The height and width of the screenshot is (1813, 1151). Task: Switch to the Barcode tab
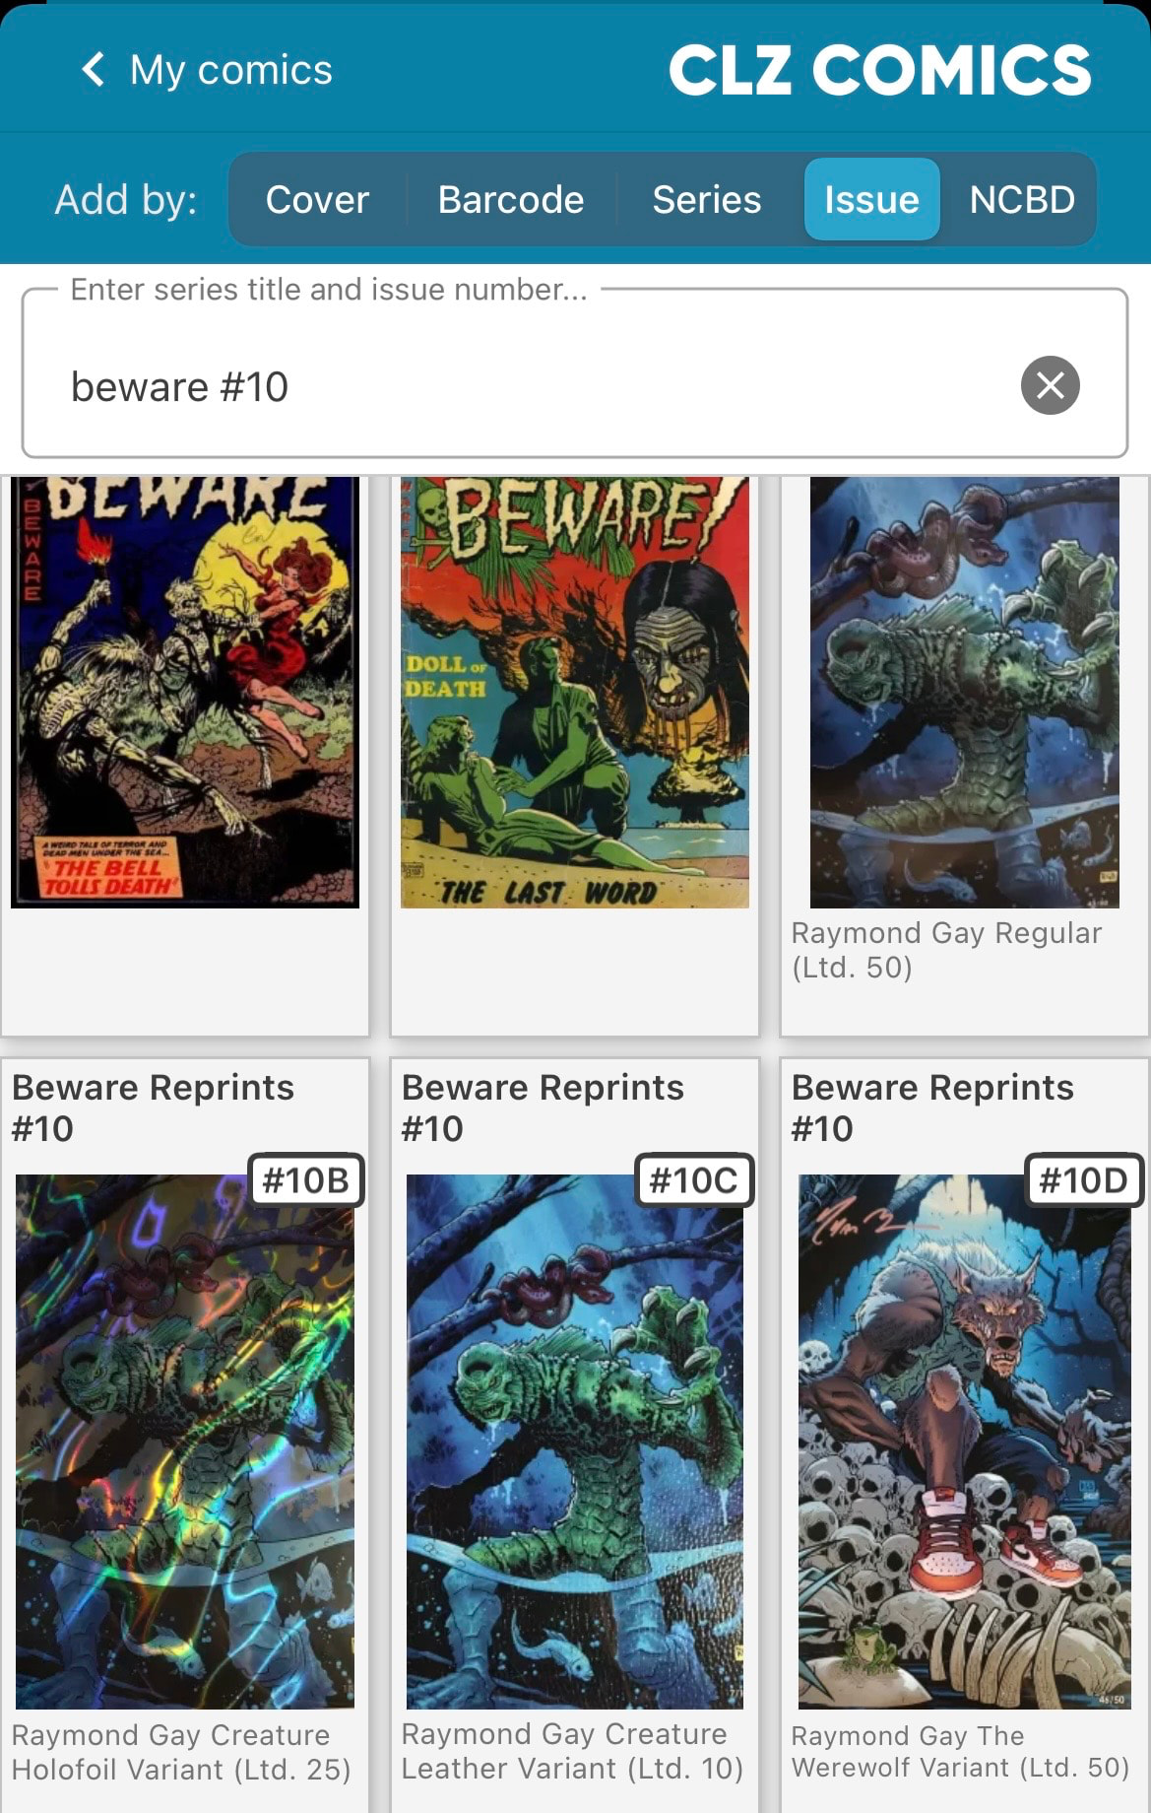[511, 199]
